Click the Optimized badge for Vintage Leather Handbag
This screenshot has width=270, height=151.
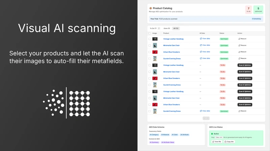pos(224,39)
